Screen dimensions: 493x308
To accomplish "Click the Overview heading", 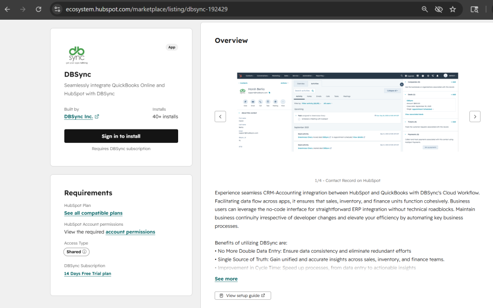I will (x=231, y=40).
